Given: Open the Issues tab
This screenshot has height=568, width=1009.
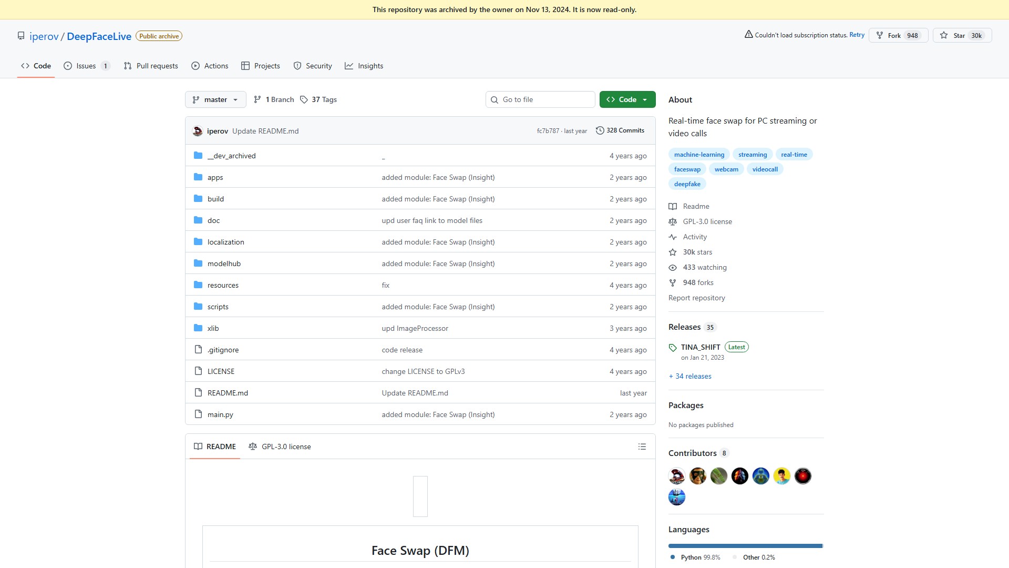Looking at the screenshot, I should [86, 66].
